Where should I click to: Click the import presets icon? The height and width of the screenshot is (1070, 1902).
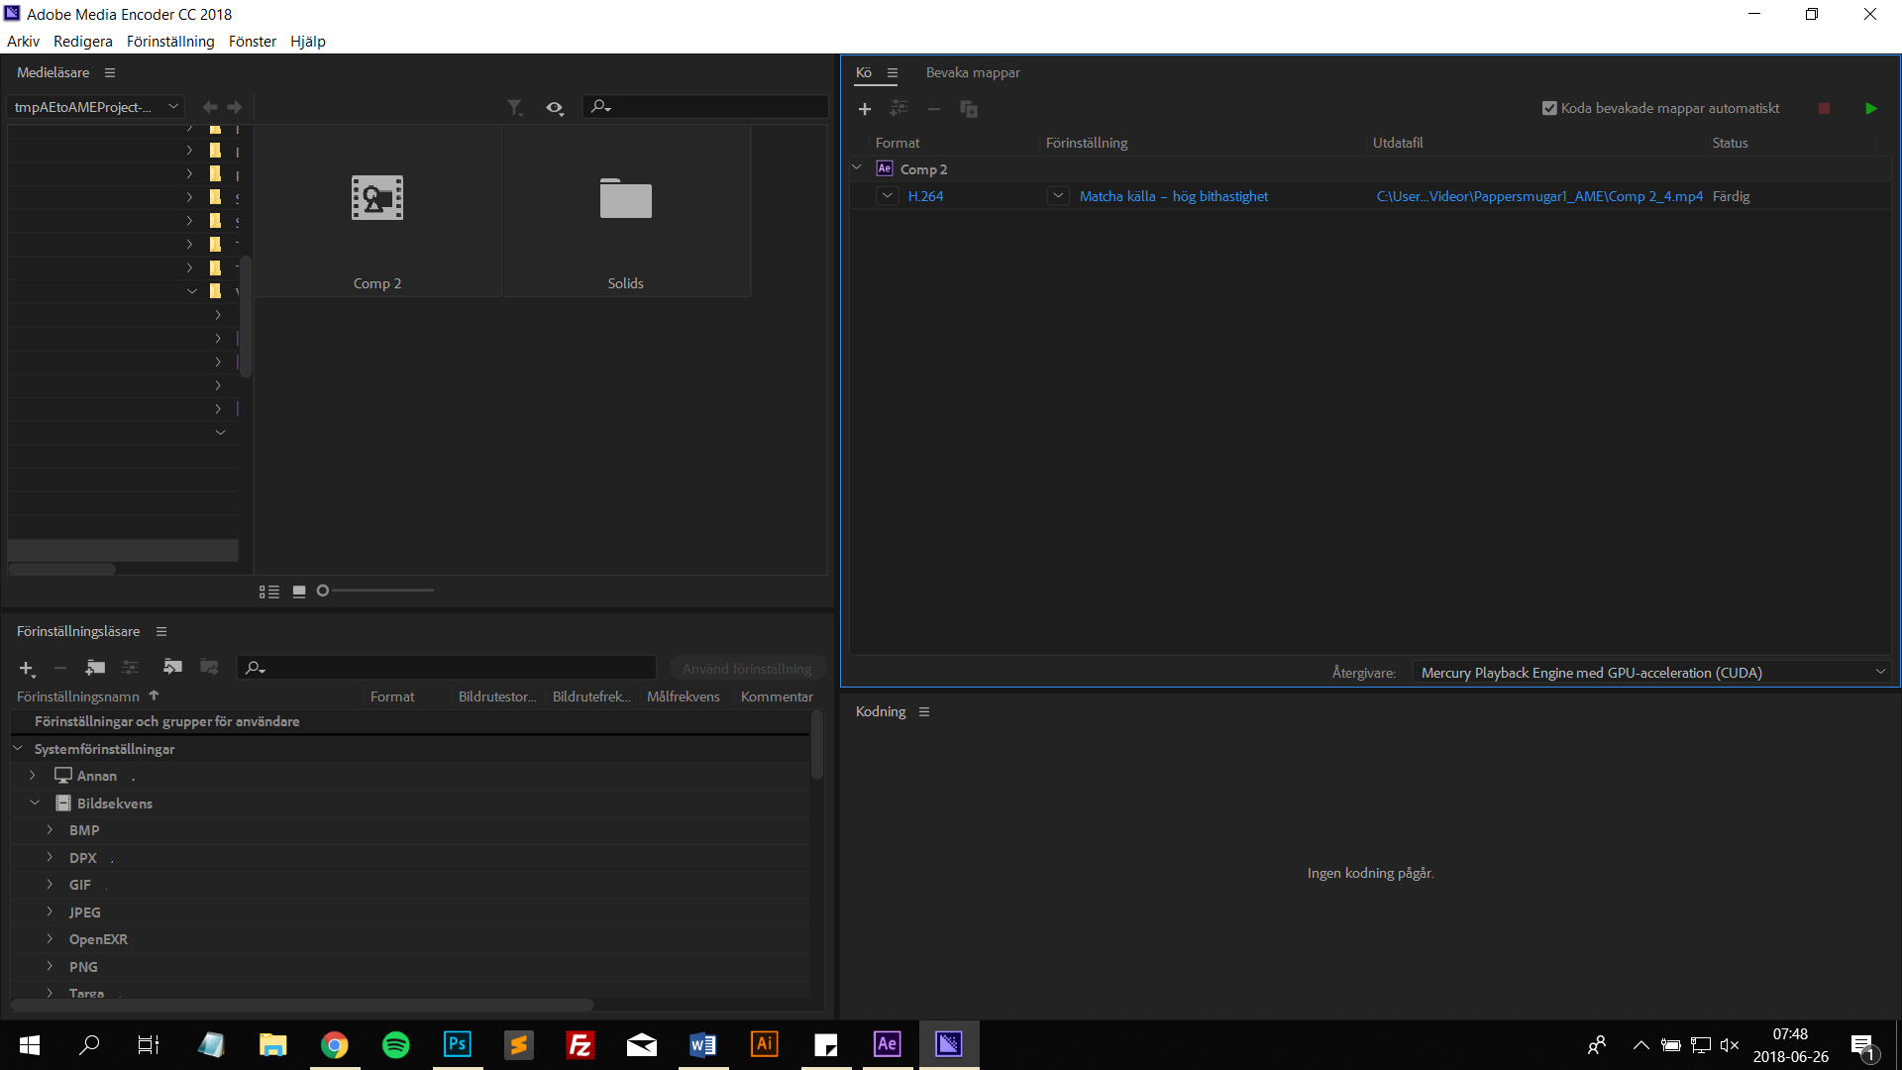pyautogui.click(x=172, y=667)
